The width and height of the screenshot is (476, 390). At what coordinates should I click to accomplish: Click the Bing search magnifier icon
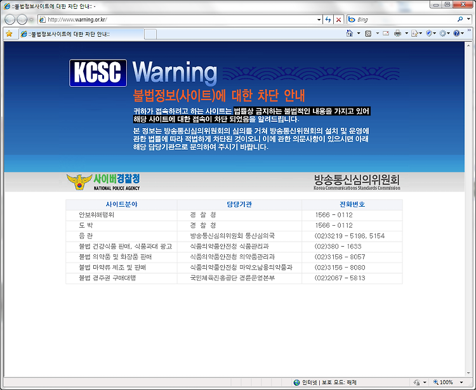tap(460, 20)
